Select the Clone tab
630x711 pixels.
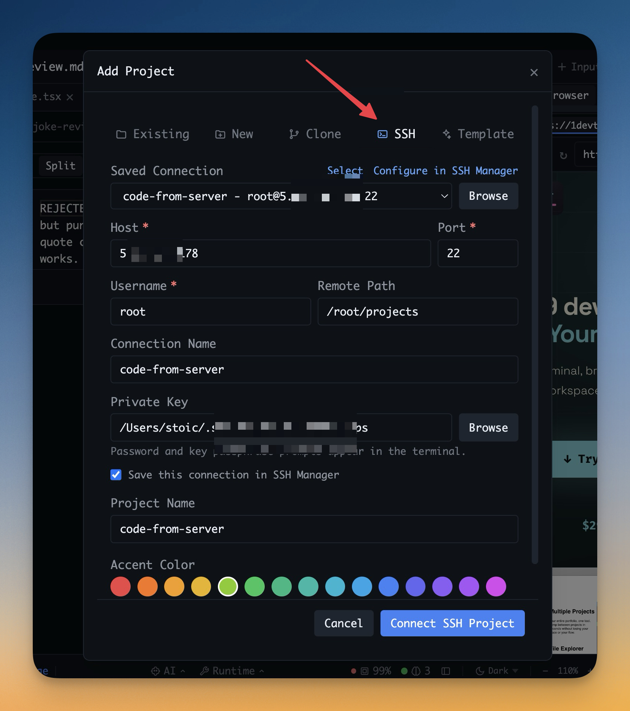(315, 134)
